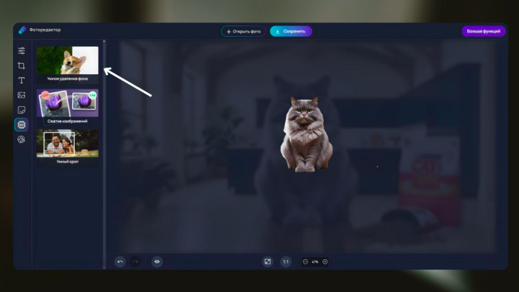Redo the last action
The image size is (519, 292).
[135, 261]
